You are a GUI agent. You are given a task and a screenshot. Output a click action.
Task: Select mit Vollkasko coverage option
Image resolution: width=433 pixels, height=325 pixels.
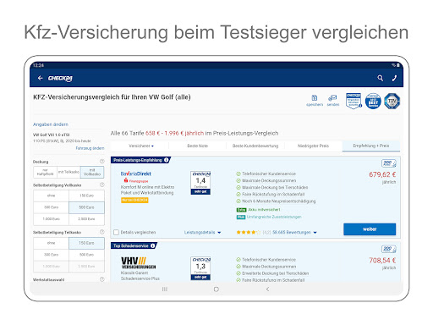(92, 172)
